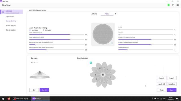Save the device settings
Image resolution: width=181 pixels, height=101 pixels.
coord(172,90)
